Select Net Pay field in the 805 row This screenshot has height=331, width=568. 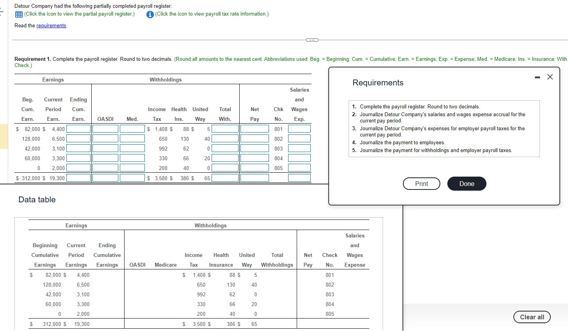pyautogui.click(x=255, y=168)
